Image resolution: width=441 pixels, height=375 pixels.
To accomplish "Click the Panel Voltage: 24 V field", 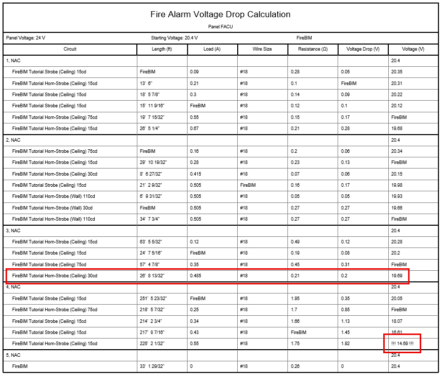I will [x=26, y=38].
